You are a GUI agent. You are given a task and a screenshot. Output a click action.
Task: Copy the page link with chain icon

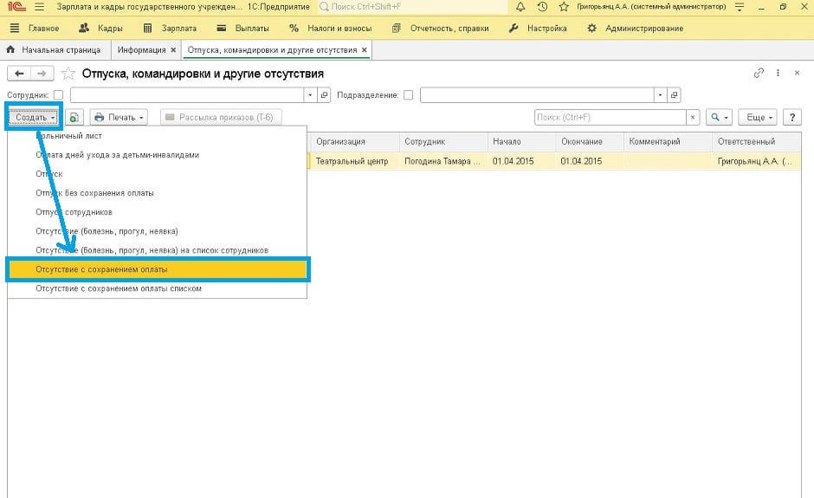point(759,74)
